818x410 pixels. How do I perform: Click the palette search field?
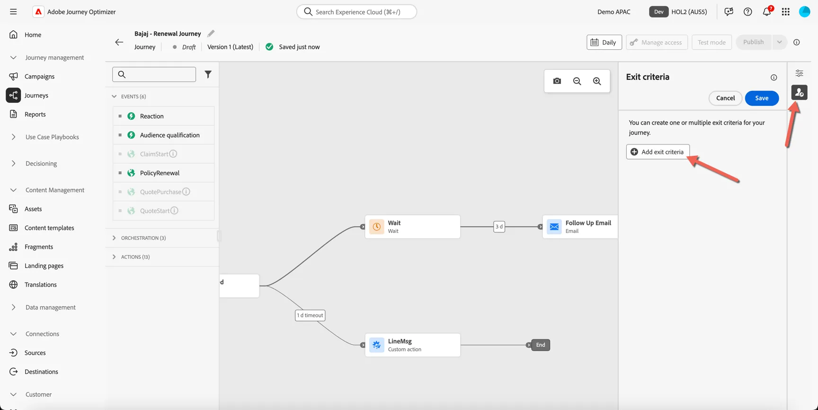154,74
